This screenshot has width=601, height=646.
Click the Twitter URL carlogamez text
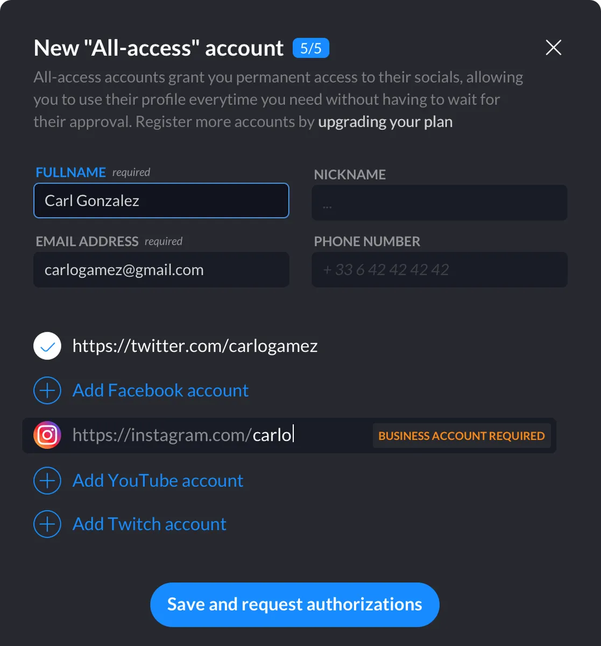coord(195,346)
